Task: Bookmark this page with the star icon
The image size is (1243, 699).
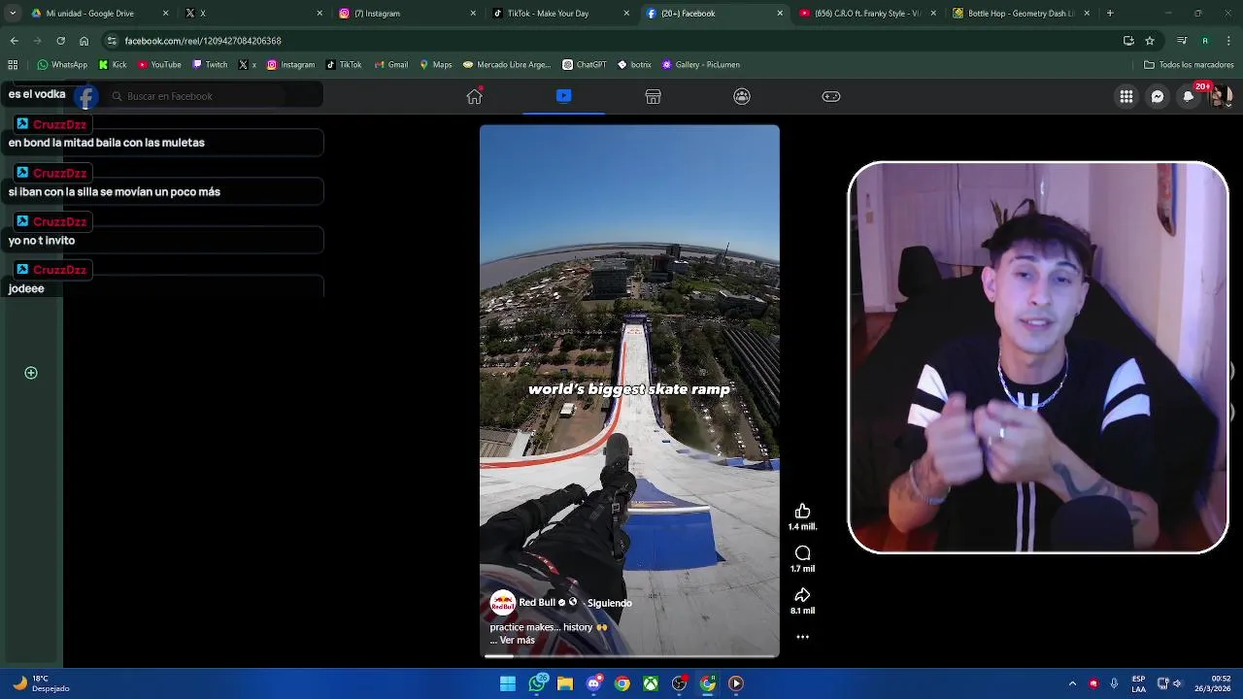Action: (1150, 41)
